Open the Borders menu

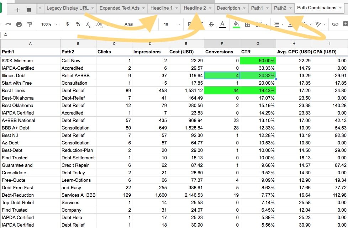pyautogui.click(x=248, y=24)
